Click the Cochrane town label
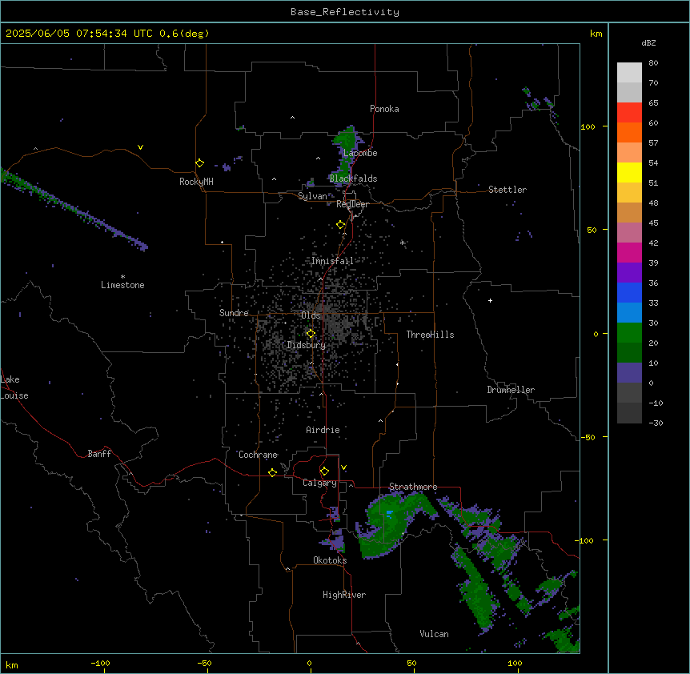The width and height of the screenshot is (690, 674). (258, 455)
